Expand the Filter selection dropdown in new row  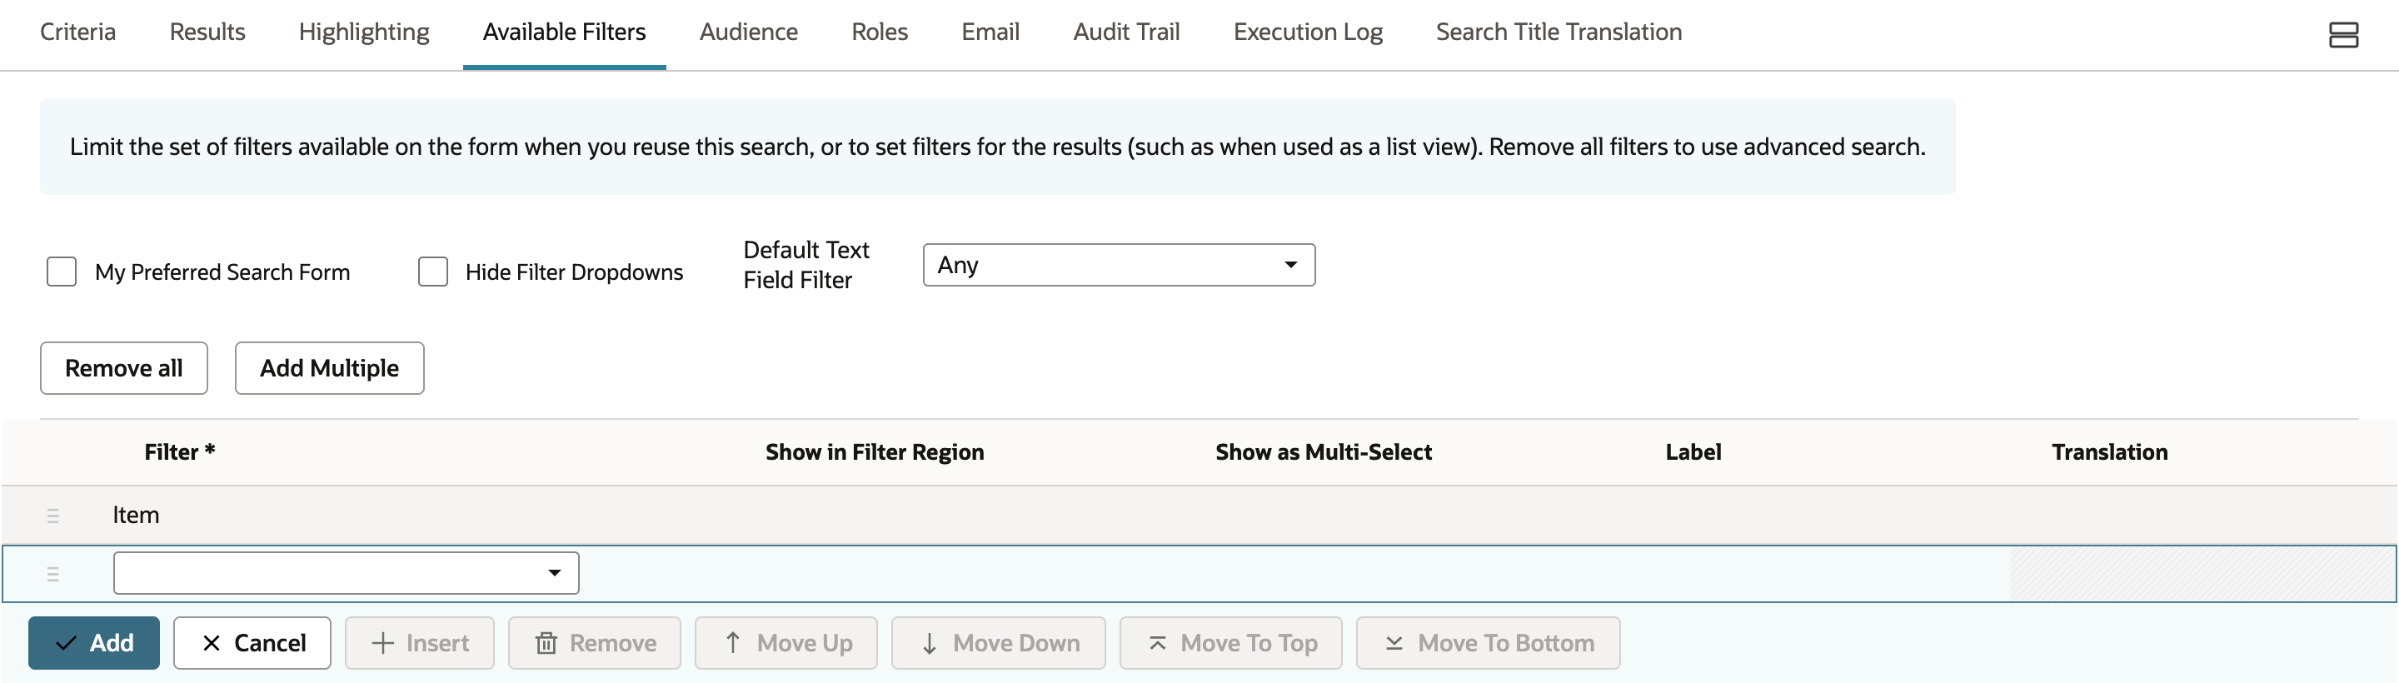tap(347, 573)
